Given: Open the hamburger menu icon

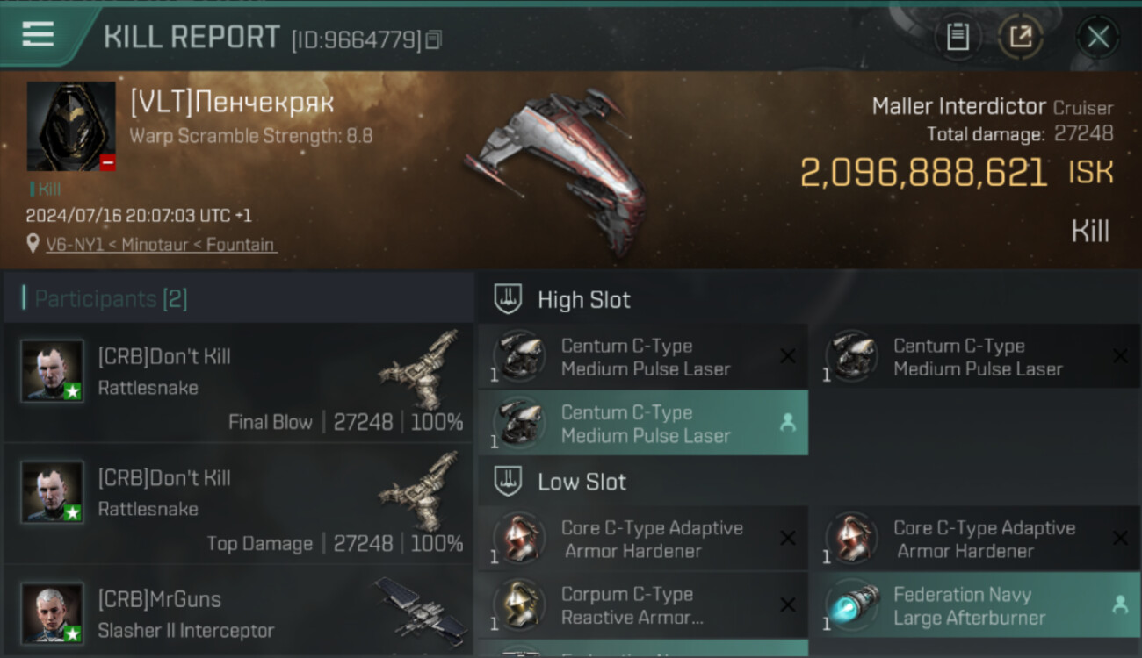Looking at the screenshot, I should (38, 35).
